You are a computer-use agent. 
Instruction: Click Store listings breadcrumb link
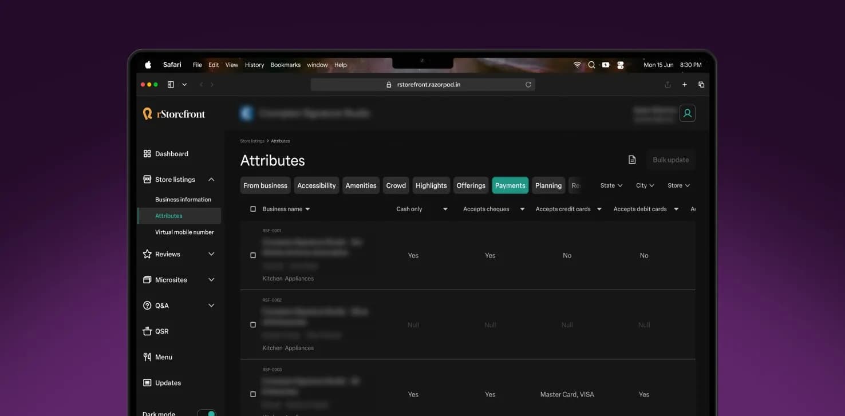pyautogui.click(x=252, y=141)
